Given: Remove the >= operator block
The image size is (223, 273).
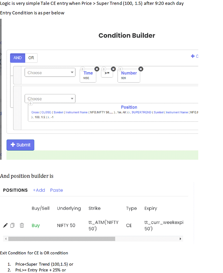Looking at the screenshot, I should coord(113,69).
